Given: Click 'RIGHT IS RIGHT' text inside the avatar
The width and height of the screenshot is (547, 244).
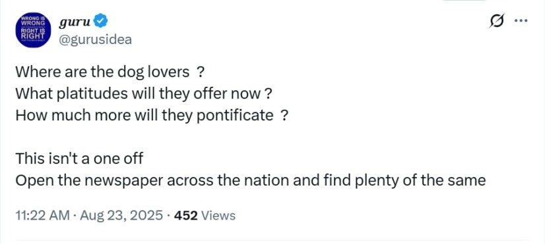Looking at the screenshot, I should coord(33,34).
